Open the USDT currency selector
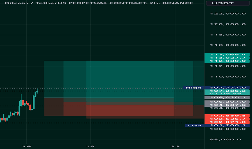252x149 pixels. coord(228,3)
